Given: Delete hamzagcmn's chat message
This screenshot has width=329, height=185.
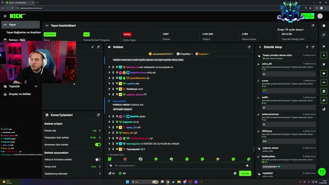Looking at the screenshot, I should click(109, 144).
